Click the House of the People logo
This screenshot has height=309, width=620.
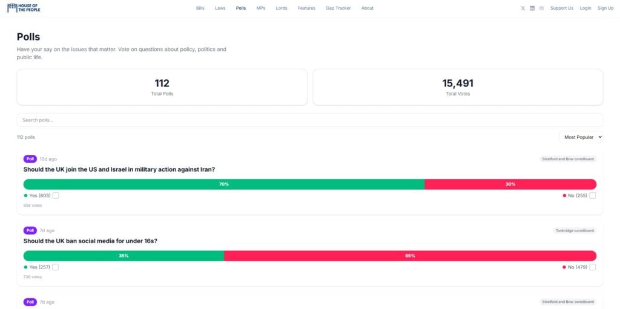click(24, 8)
